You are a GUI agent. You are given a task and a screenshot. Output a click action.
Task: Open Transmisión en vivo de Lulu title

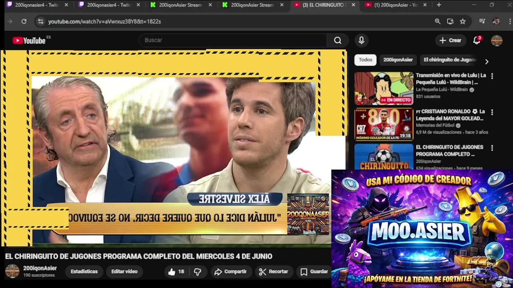pos(451,79)
